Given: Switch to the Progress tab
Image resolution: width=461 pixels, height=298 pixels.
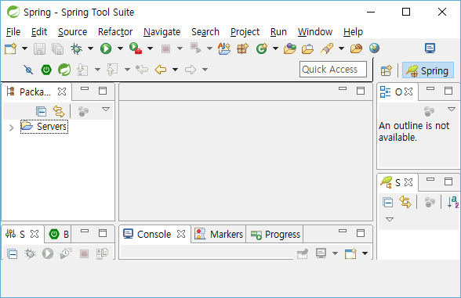Looking at the screenshot, I should point(275,234).
